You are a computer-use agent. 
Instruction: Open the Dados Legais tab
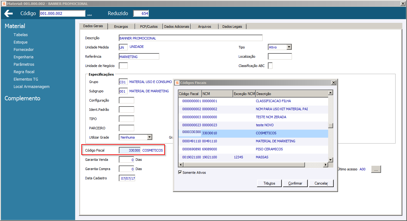(232, 27)
